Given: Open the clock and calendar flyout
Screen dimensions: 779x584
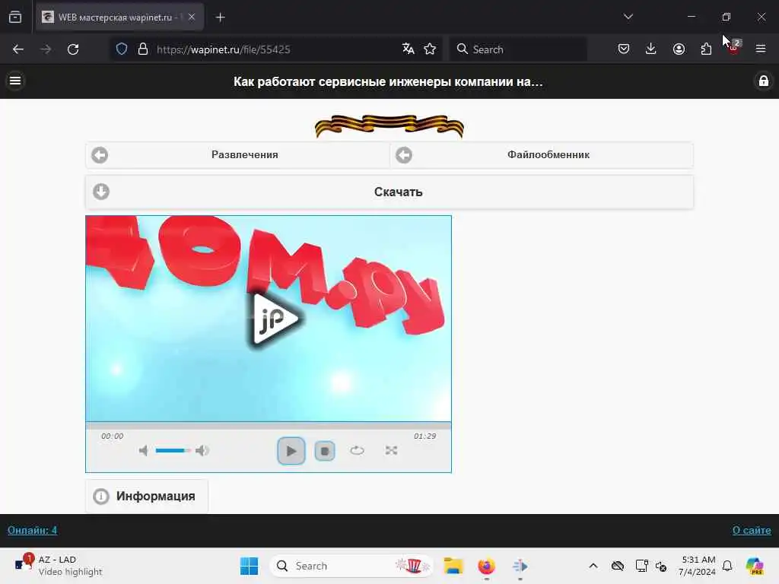Looking at the screenshot, I should 698,566.
